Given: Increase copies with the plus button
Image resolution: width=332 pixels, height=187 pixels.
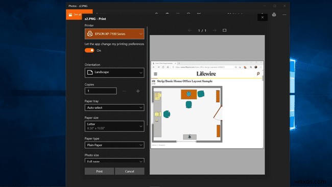Looking at the screenshot, I should (138, 91).
